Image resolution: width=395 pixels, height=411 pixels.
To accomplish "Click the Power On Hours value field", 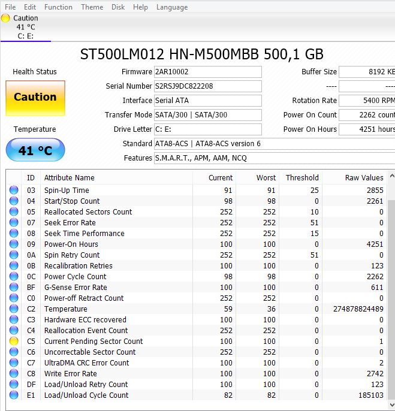I will 367,129.
